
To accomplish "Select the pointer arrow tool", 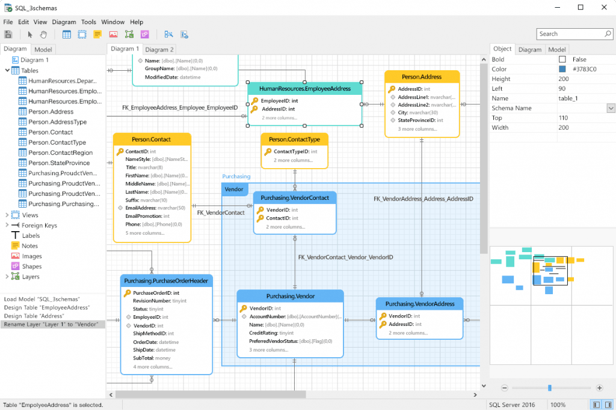I will tap(29, 34).
